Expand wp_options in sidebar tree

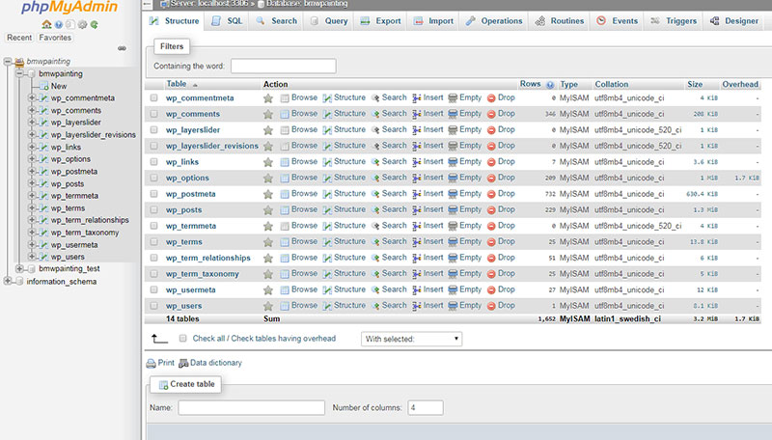click(32, 159)
